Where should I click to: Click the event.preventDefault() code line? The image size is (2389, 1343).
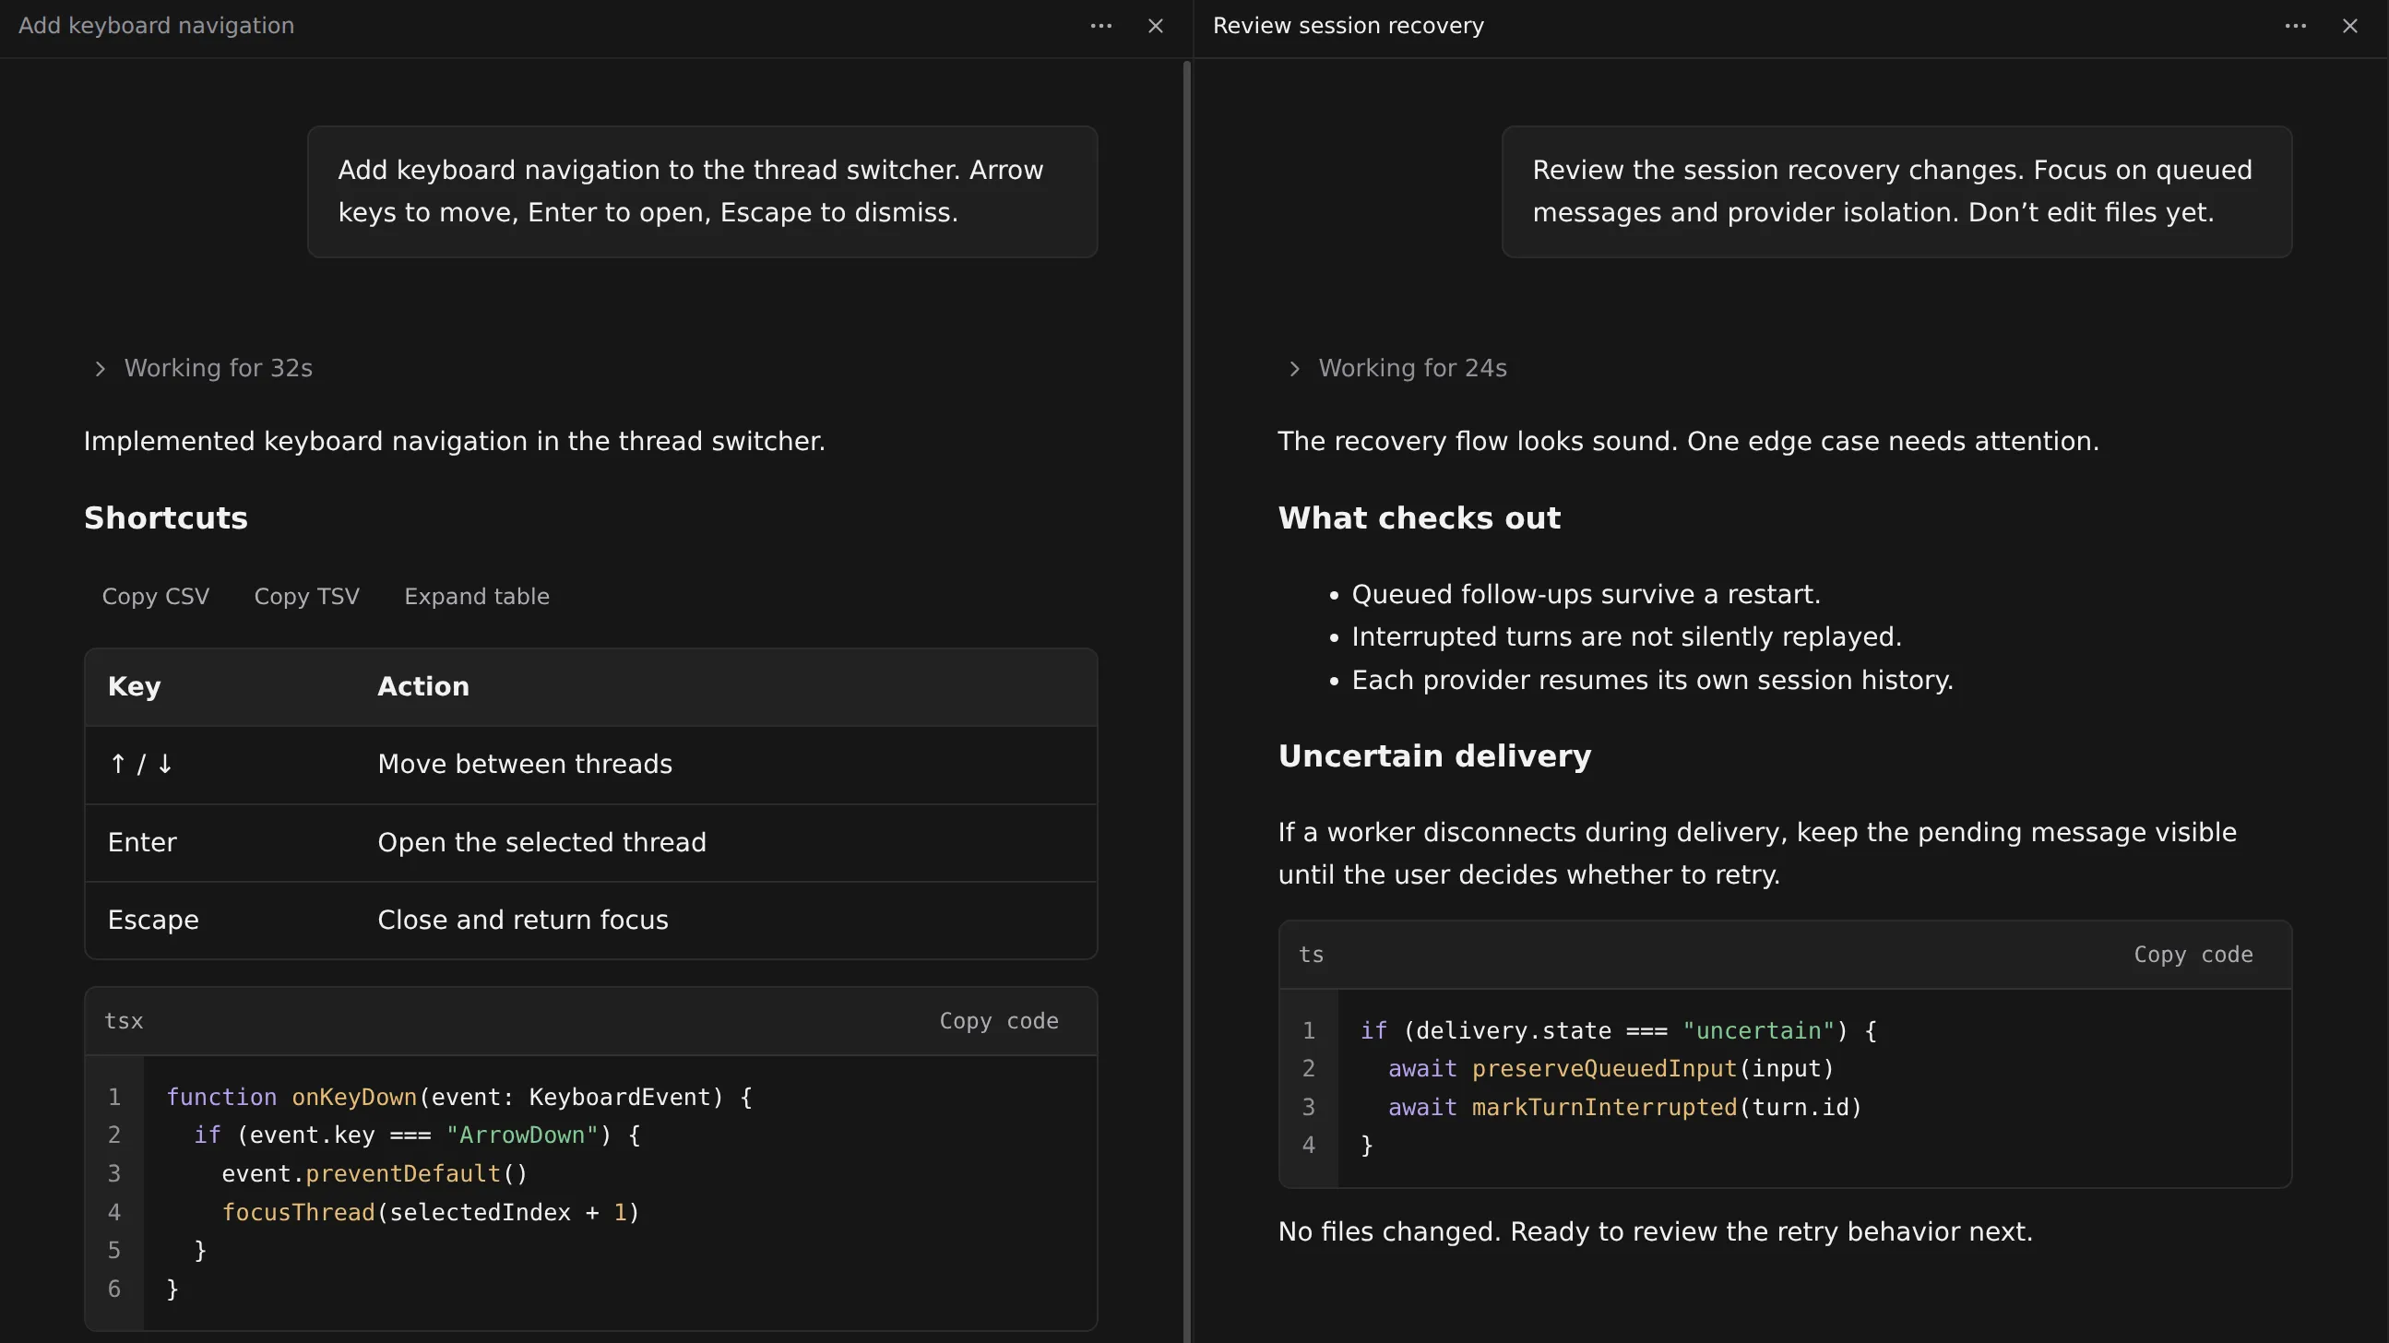(374, 1173)
